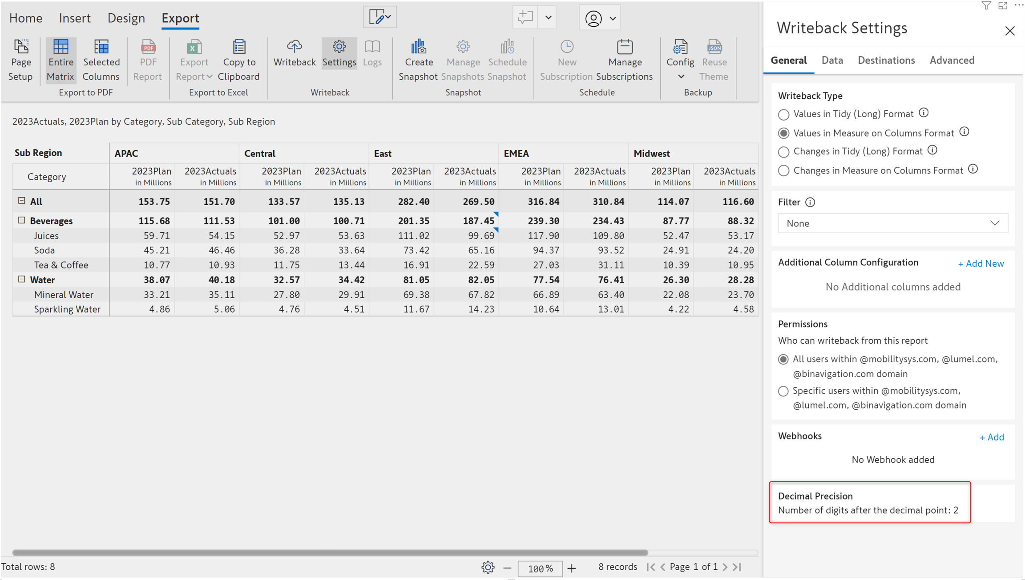
Task: Open the Design ribbon tab
Action: 126,18
